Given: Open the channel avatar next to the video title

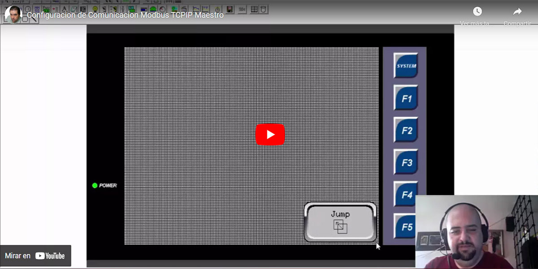Looking at the screenshot, I should (13, 15).
